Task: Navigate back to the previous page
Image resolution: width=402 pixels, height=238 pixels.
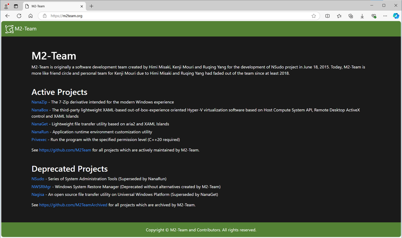Action: [x=7, y=16]
